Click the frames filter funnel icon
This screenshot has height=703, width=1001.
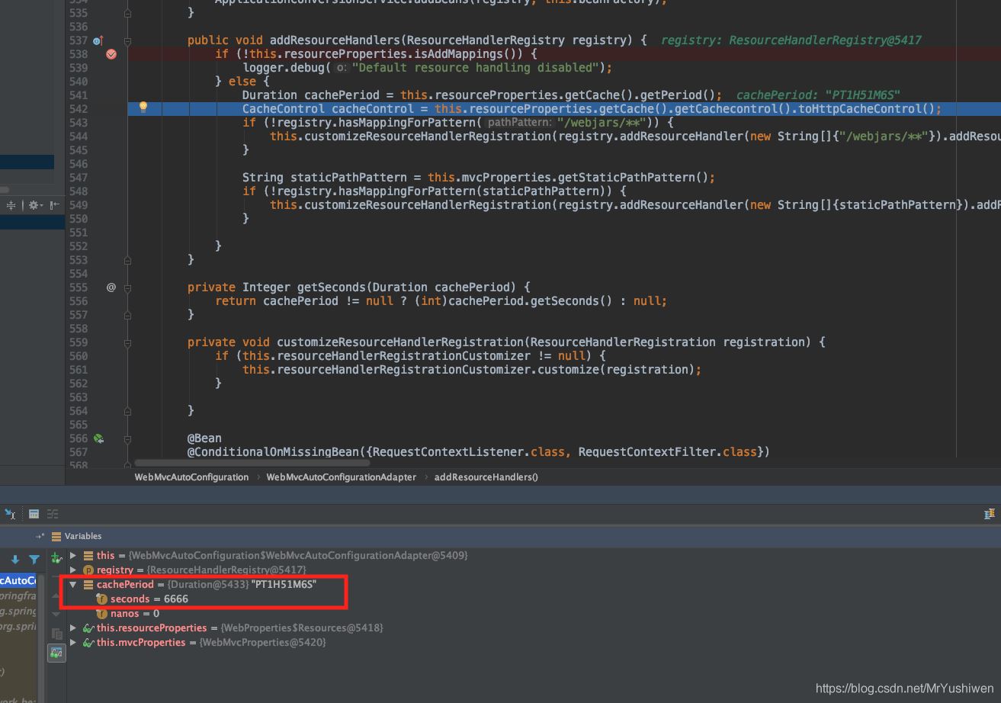(34, 560)
